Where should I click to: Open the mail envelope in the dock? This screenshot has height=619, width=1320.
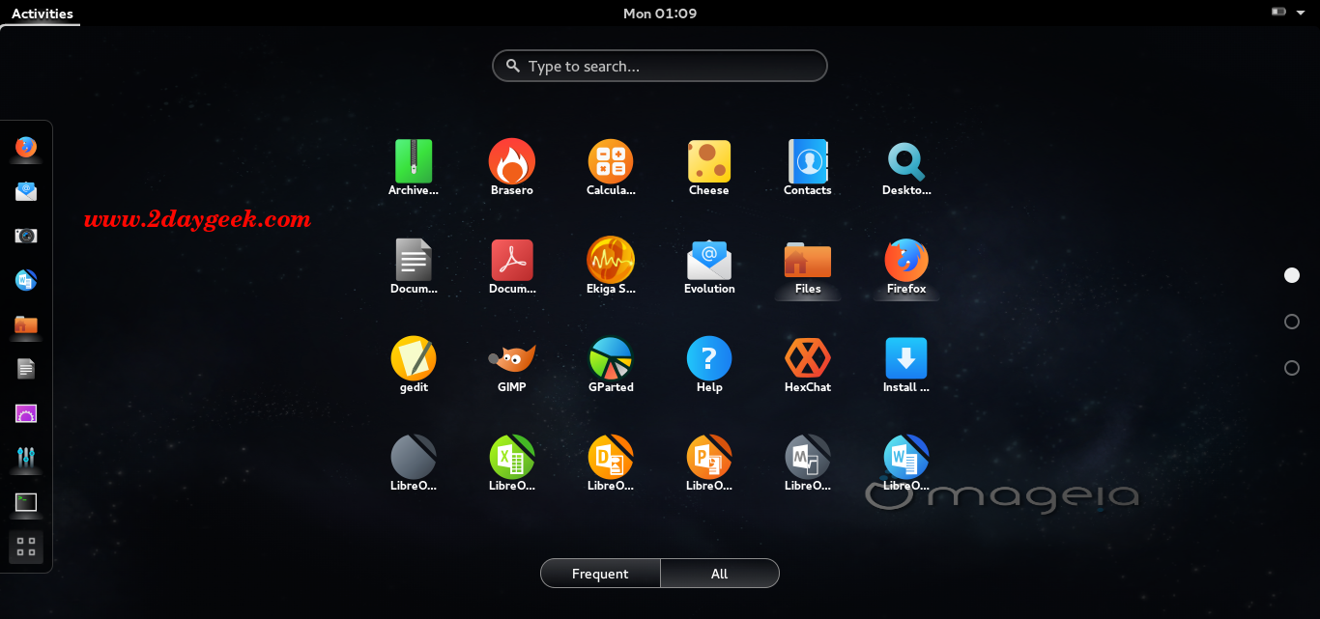click(x=26, y=191)
